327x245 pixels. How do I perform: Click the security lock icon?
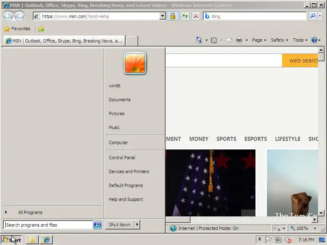coord(172,16)
